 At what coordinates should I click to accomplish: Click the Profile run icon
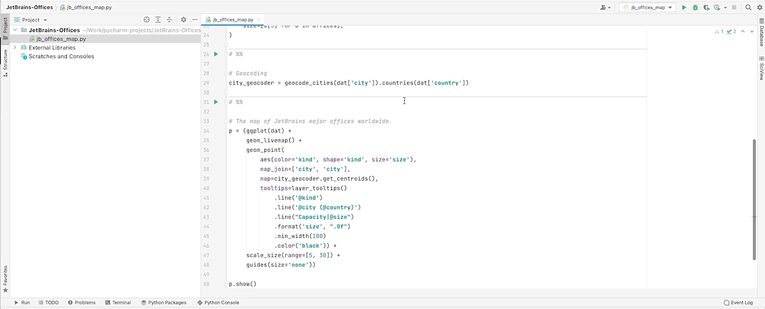click(x=717, y=7)
